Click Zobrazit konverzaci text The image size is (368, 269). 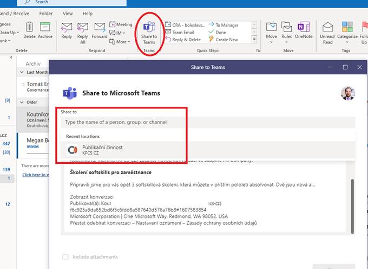[92, 197]
